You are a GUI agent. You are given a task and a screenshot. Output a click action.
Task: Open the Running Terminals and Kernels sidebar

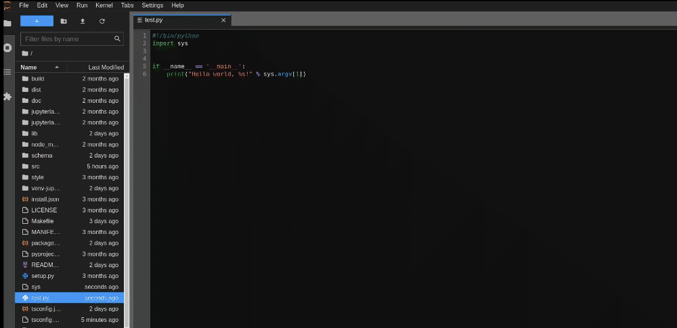pyautogui.click(x=7, y=48)
